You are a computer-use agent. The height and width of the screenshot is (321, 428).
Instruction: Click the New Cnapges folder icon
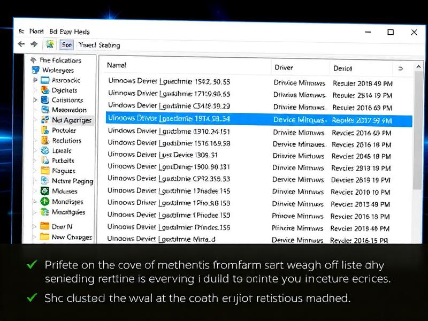(x=44, y=236)
